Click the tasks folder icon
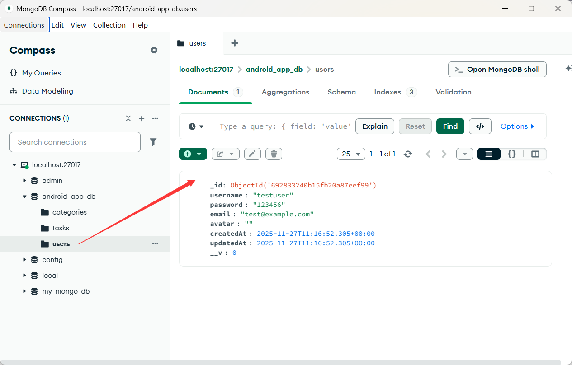The image size is (572, 365). click(x=45, y=228)
